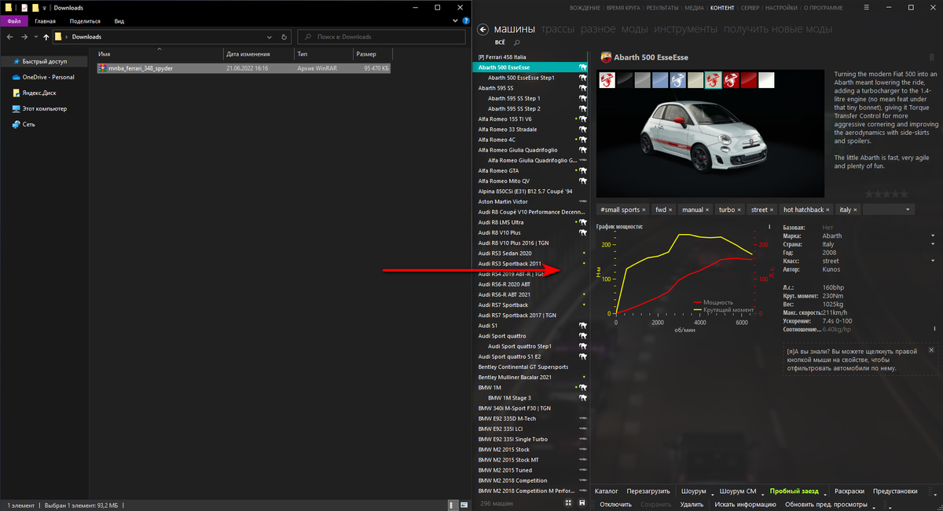Remove the '#small sports' tag
Viewport: 943px width, 511px height.
pyautogui.click(x=644, y=210)
